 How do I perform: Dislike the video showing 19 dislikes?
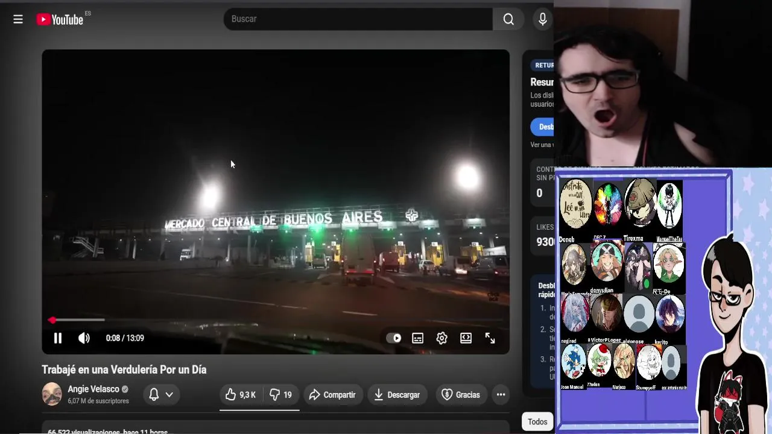coord(280,395)
